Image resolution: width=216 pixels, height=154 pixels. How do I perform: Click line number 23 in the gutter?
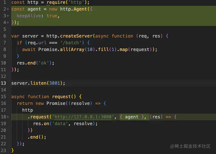point(4,150)
